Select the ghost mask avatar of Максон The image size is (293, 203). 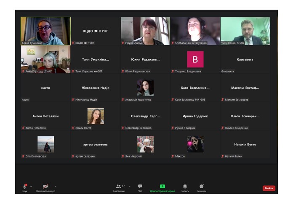click(195, 144)
